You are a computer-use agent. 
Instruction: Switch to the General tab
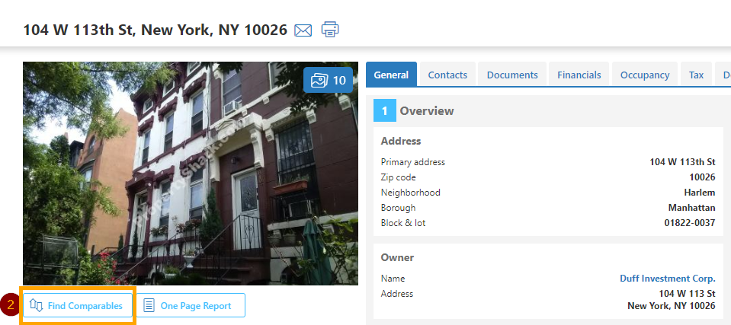pyautogui.click(x=391, y=75)
